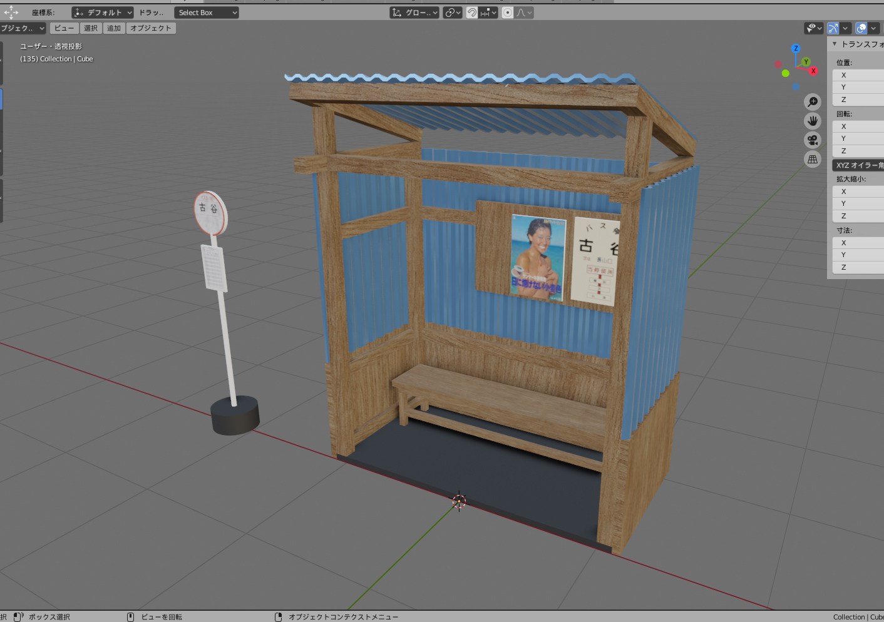
Task: Click the XYZ オイラー角 rotation mode button
Action: pyautogui.click(x=859, y=165)
